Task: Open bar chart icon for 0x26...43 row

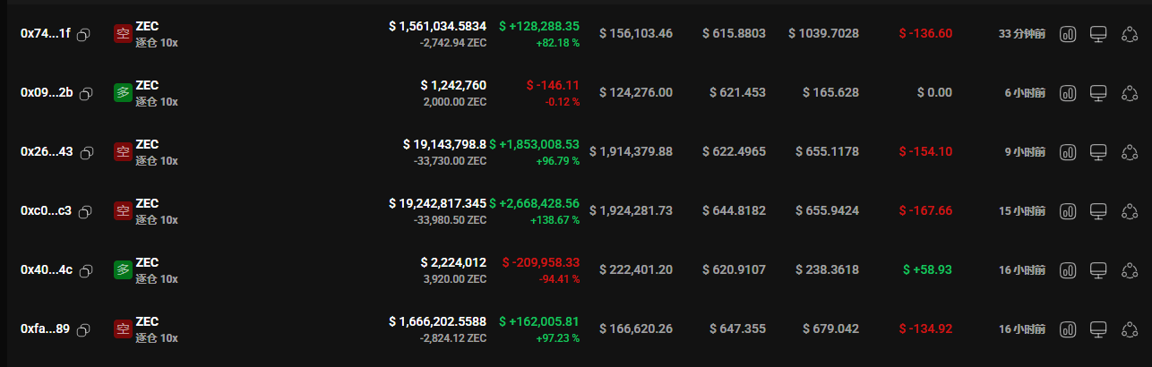Action: click(1068, 152)
